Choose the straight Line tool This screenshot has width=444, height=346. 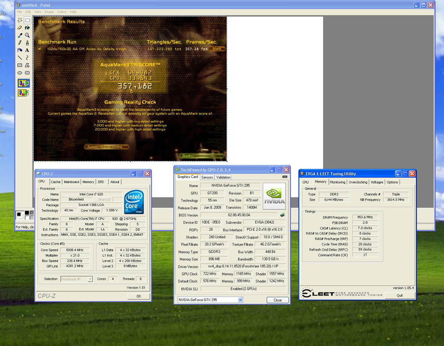point(20,58)
